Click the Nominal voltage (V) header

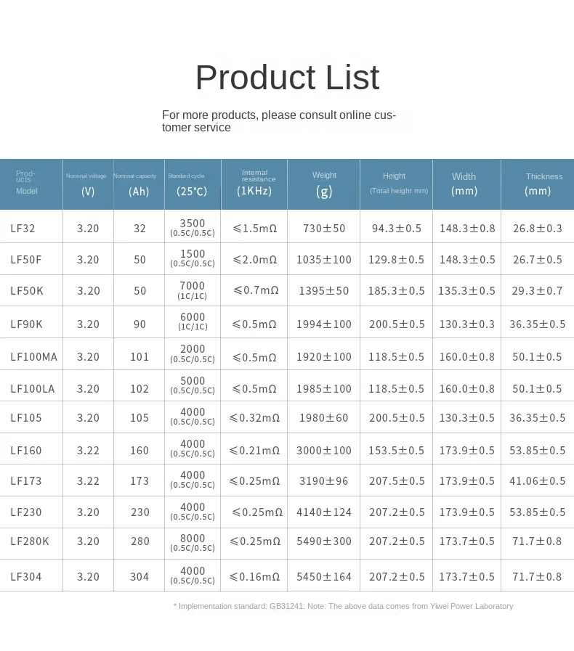tap(87, 184)
